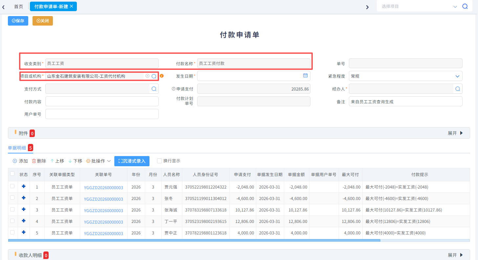Click the search icon in 支付方式 field
The height and width of the screenshot is (260, 478).
tap(154, 89)
